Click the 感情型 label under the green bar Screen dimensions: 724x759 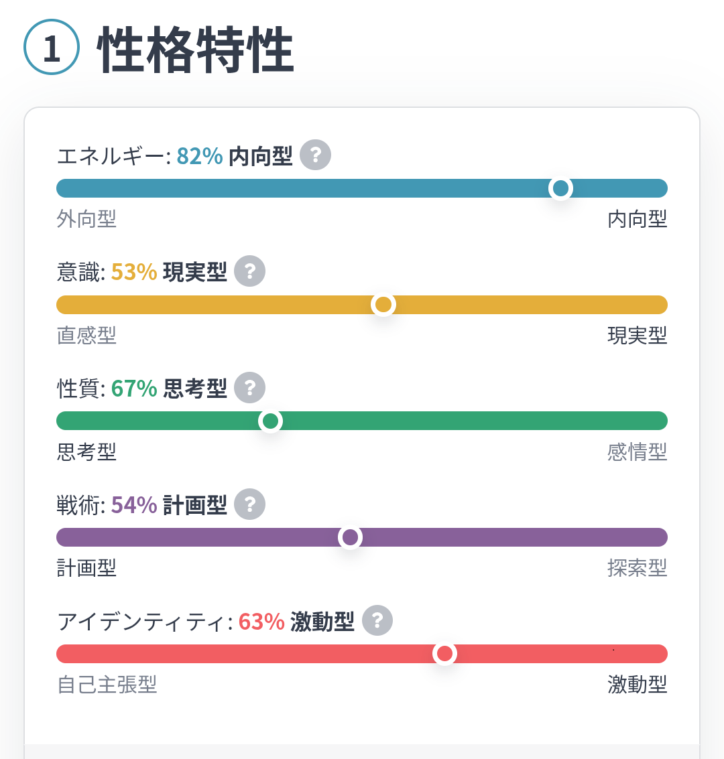click(x=637, y=452)
